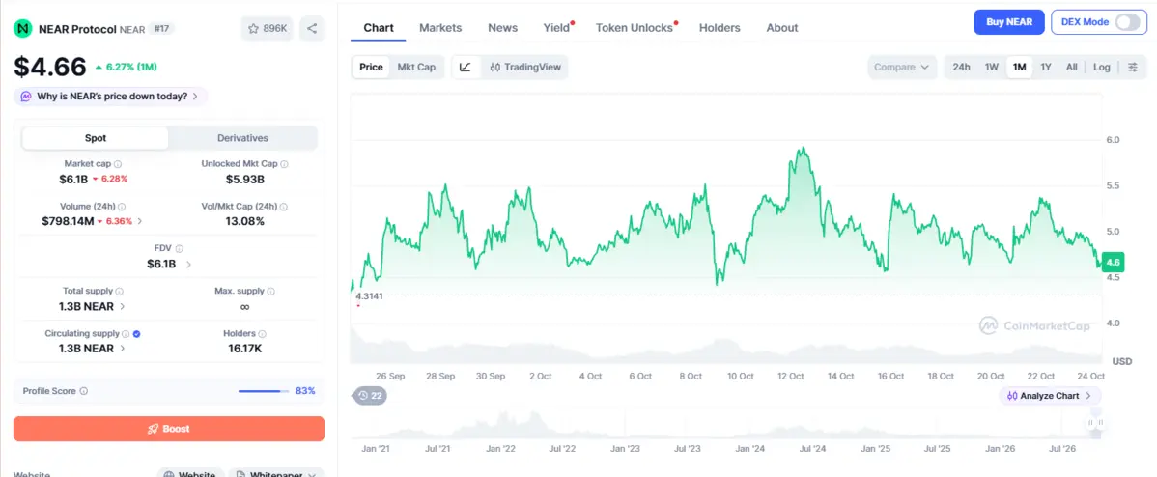The height and width of the screenshot is (477, 1157).
Task: Add NEAR to watchlist via star button
Action: 268,29
